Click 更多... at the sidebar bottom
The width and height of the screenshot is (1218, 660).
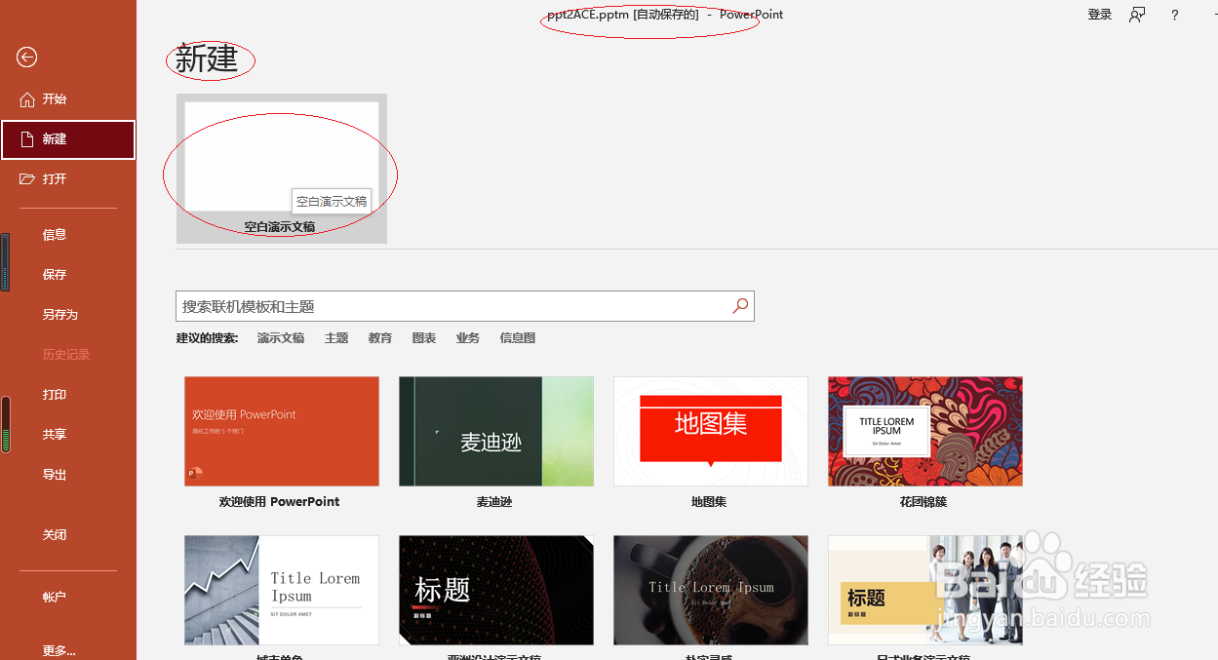[59, 650]
